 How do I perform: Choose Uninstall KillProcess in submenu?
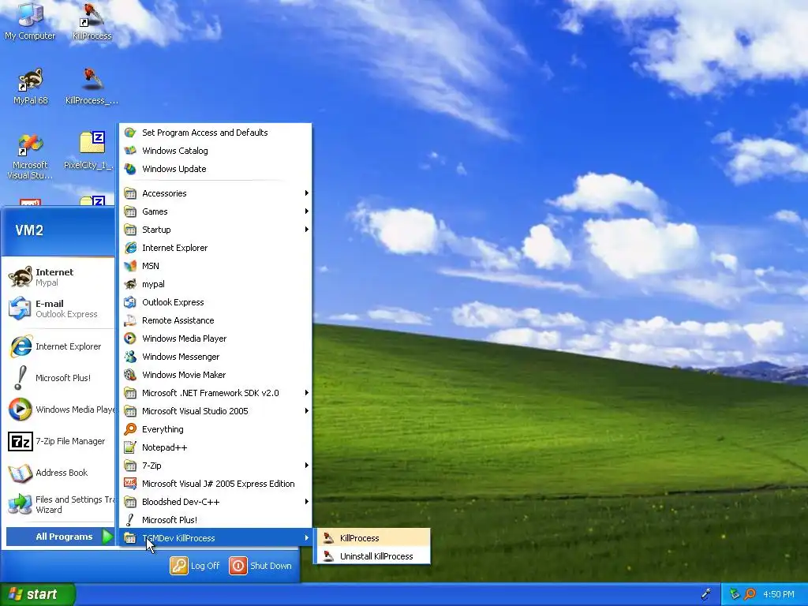[372, 556]
